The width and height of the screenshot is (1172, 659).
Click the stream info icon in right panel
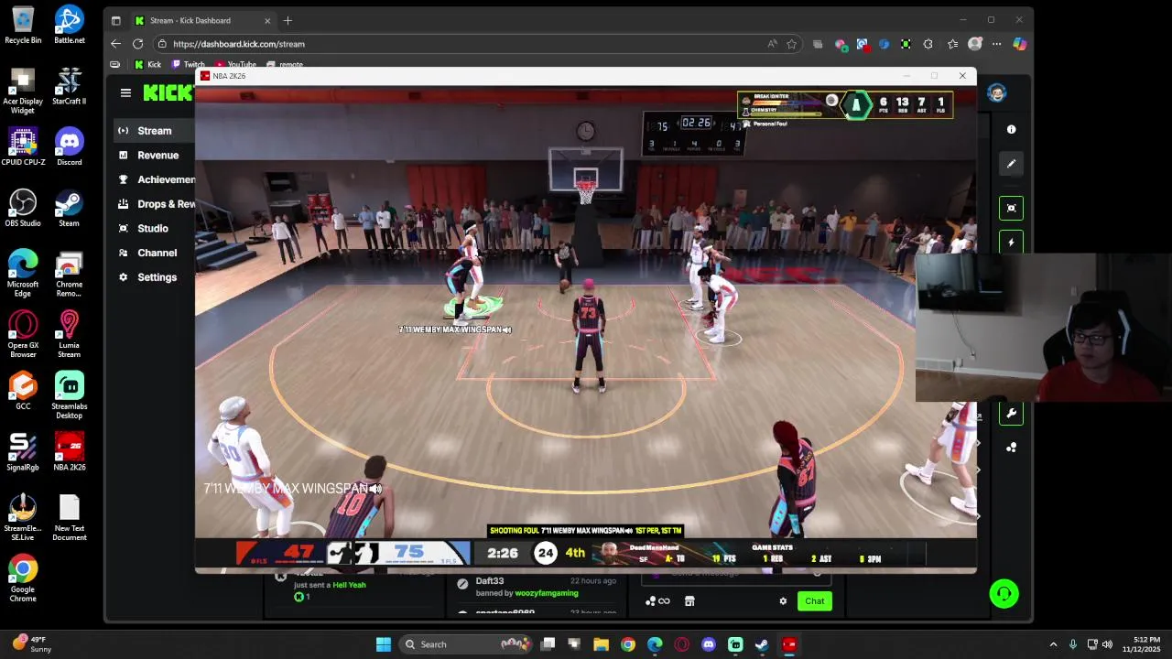coord(1011,130)
